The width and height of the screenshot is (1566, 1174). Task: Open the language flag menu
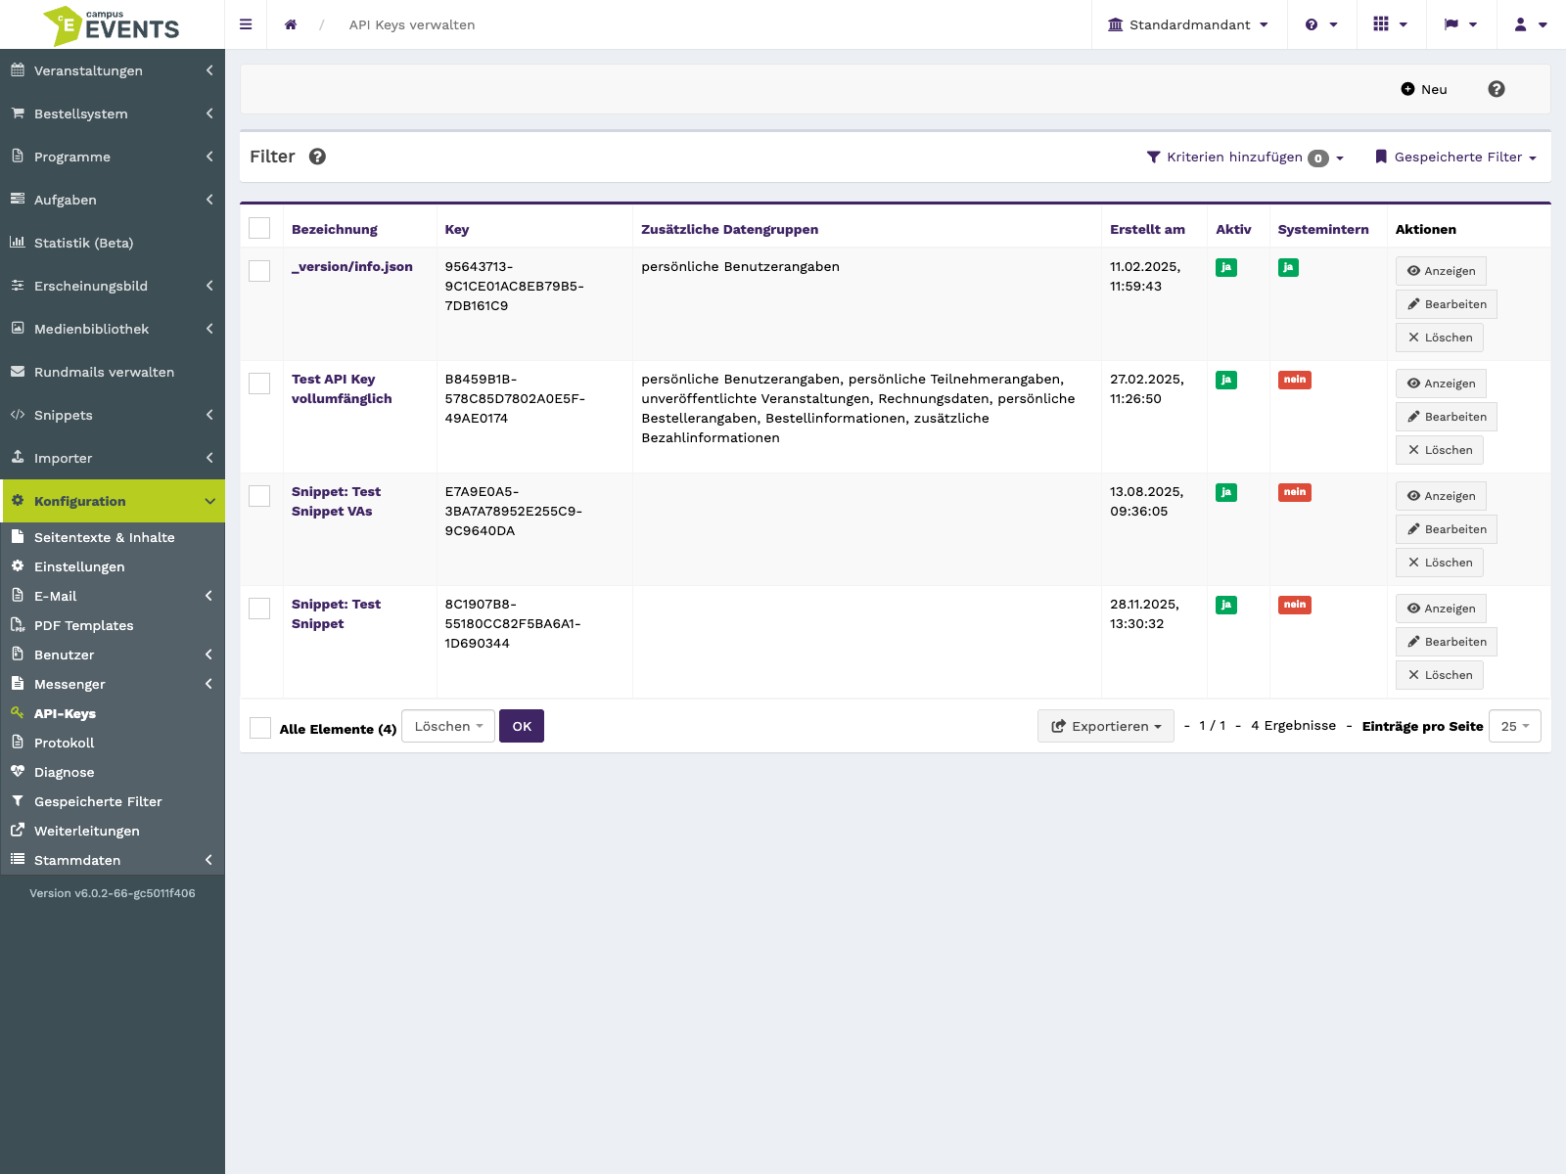(1460, 24)
